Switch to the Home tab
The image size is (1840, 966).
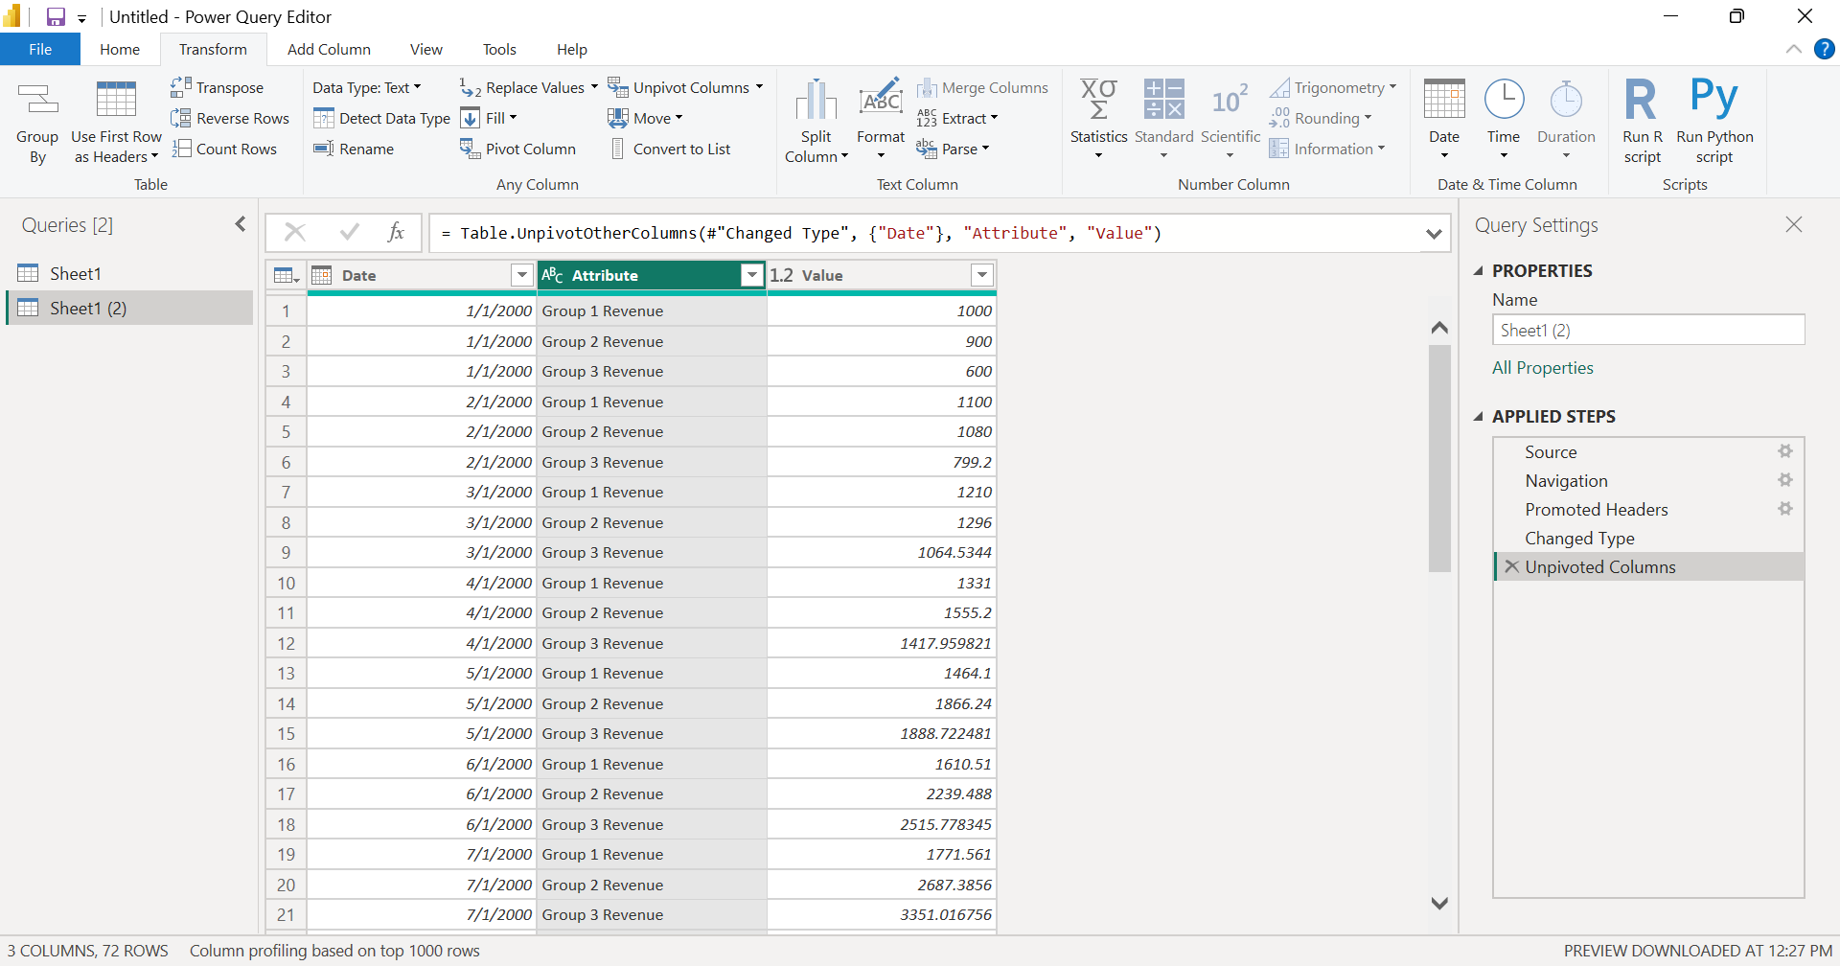(120, 49)
